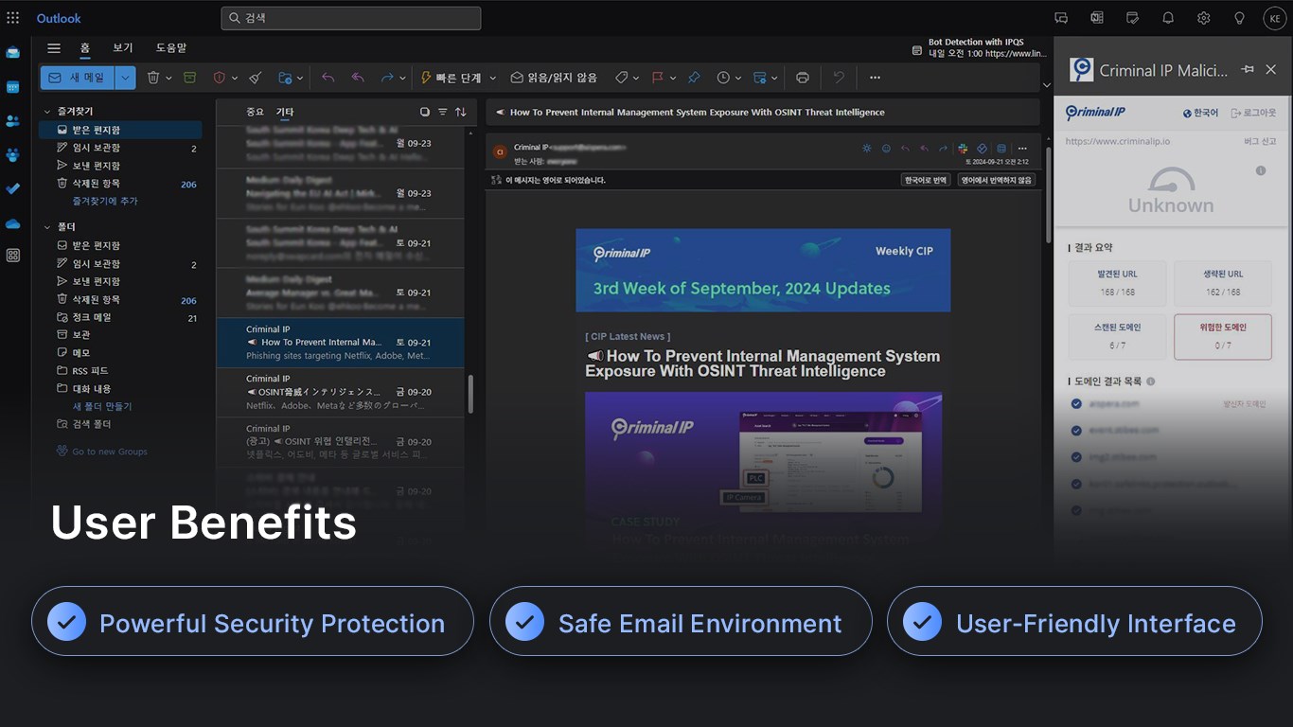Image resolution: width=1293 pixels, height=727 pixels.
Task: Open the toolbar more options ellipsis
Action: coord(875,78)
